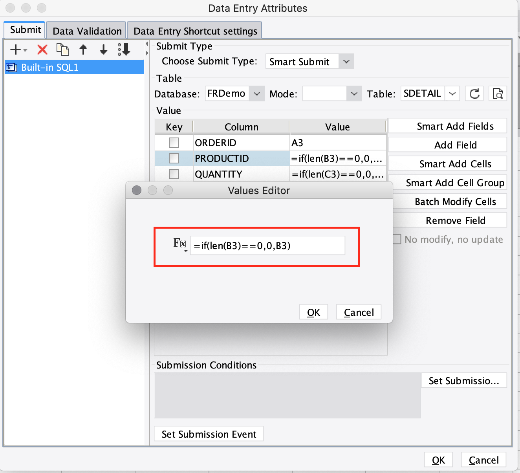Open the Mode dropdown
The width and height of the screenshot is (520, 473).
point(354,93)
